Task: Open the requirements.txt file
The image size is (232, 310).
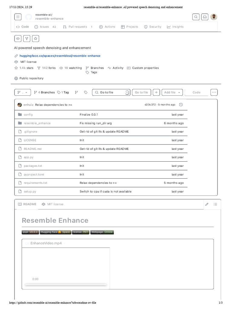Action: [x=35, y=183]
